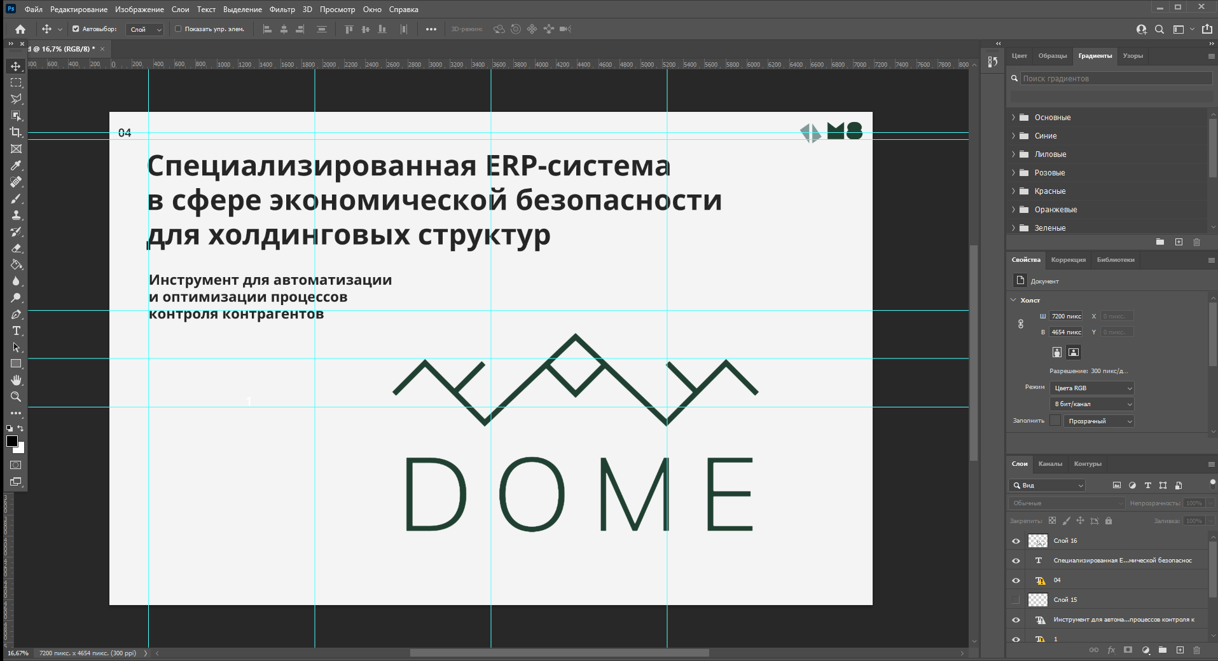Toggle layer filtering switch in Layers panel

point(1212,484)
